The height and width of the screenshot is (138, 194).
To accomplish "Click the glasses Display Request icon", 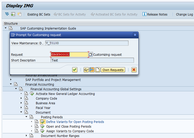I will pyautogui.click(x=86, y=70).
